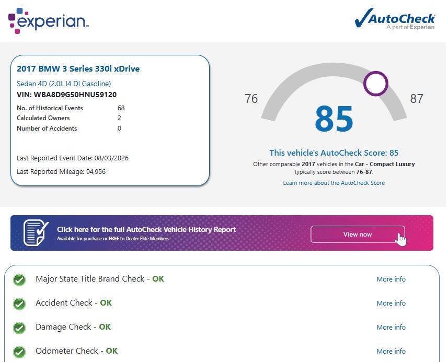Screen dimensions: 448x362
Task: Click This vehicle's AutoCheck Score: 85 heading
Action: coord(334,153)
